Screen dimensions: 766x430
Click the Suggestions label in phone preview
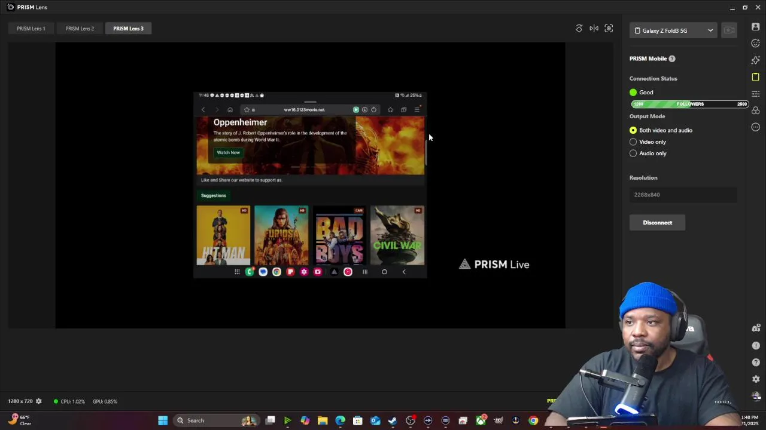(x=214, y=195)
